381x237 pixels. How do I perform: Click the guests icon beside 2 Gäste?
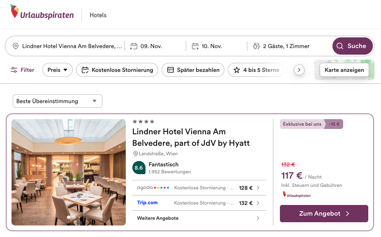pos(256,46)
